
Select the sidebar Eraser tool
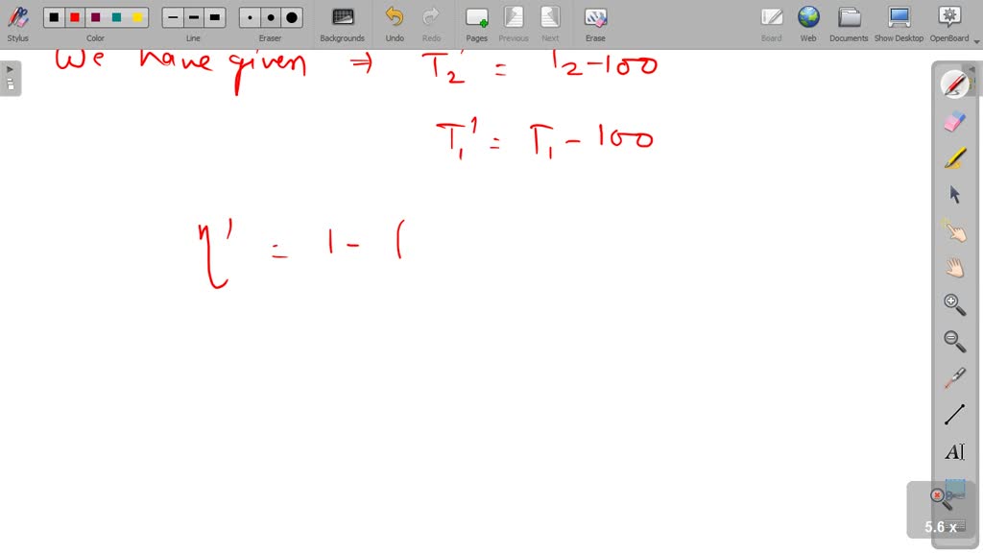[x=954, y=122]
